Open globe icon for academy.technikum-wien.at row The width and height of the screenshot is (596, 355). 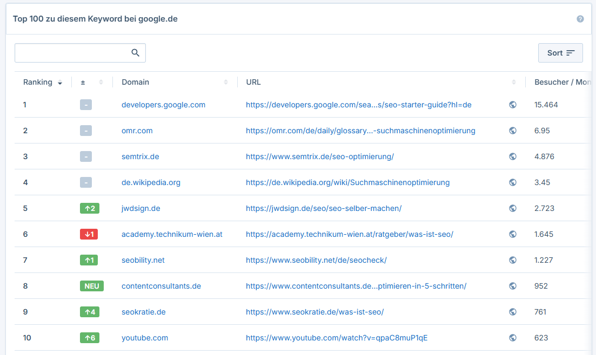point(513,234)
